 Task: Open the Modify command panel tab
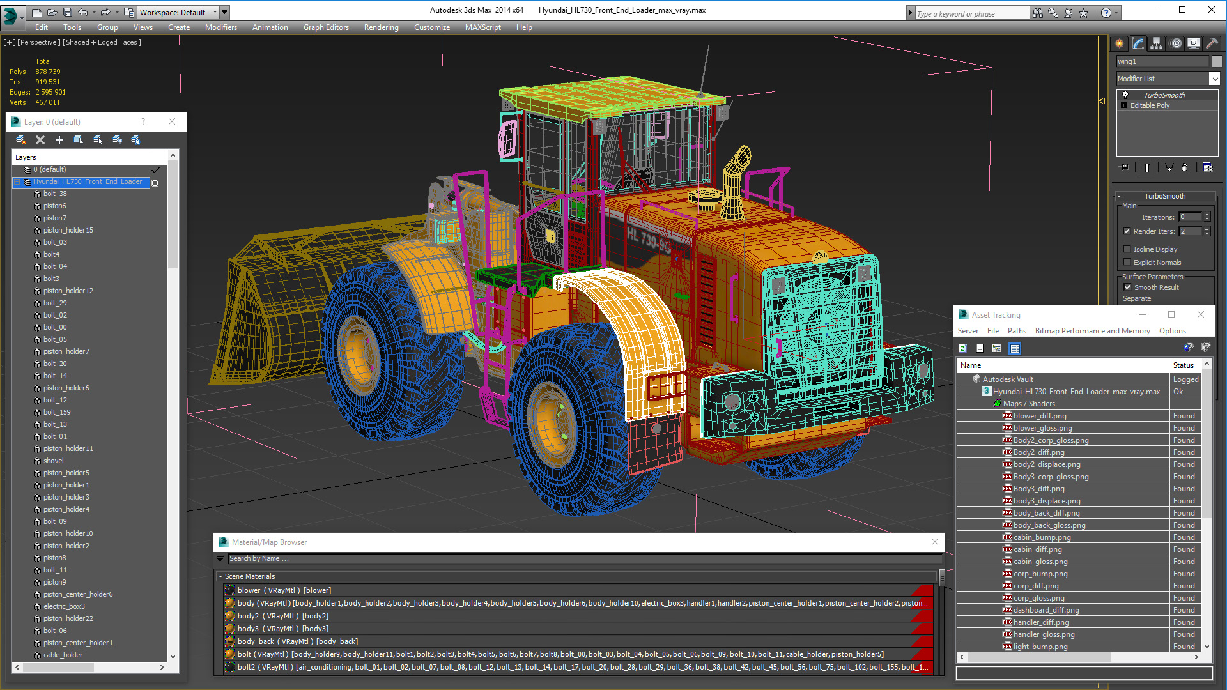click(1138, 43)
